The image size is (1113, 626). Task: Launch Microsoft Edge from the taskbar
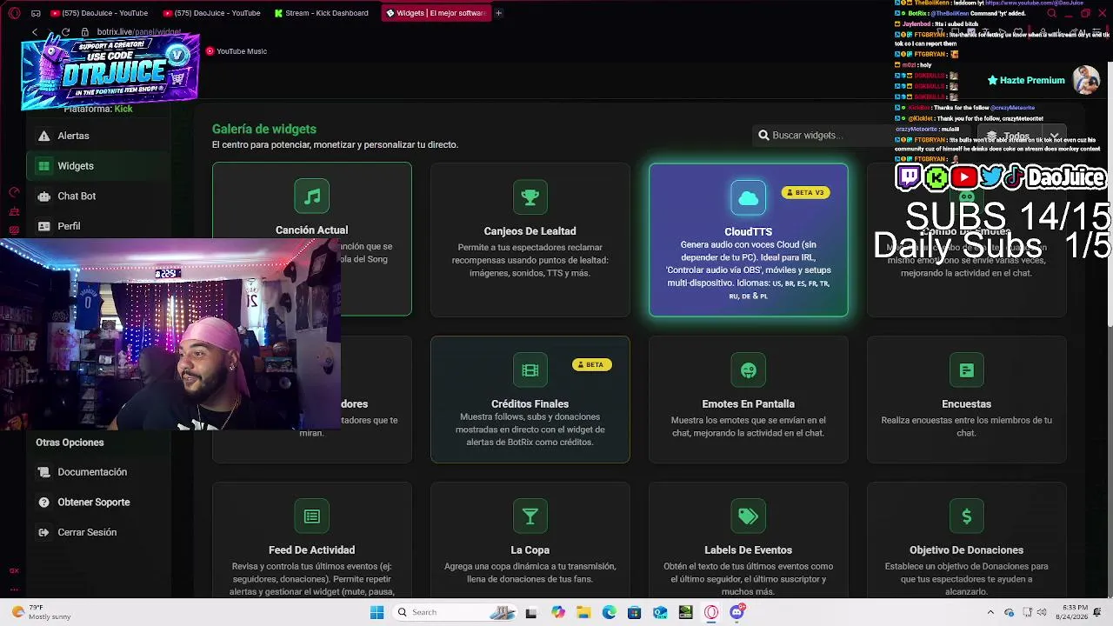(609, 612)
